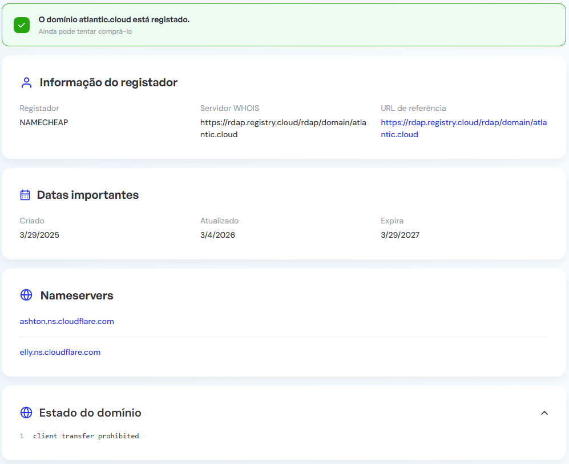Click the Datas importantes heading
The width and height of the screenshot is (569, 464).
tap(88, 195)
